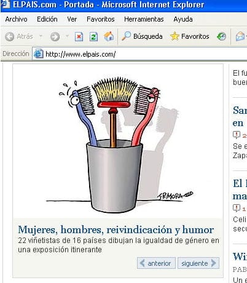Screen dimensions: 247x283
Task: Open the Atrás history dropdown arrow
Action: (41, 36)
